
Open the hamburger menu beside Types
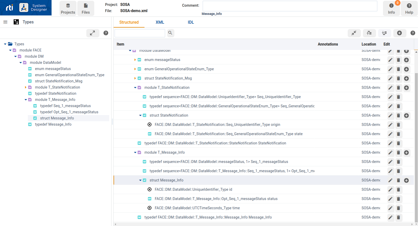5,22
